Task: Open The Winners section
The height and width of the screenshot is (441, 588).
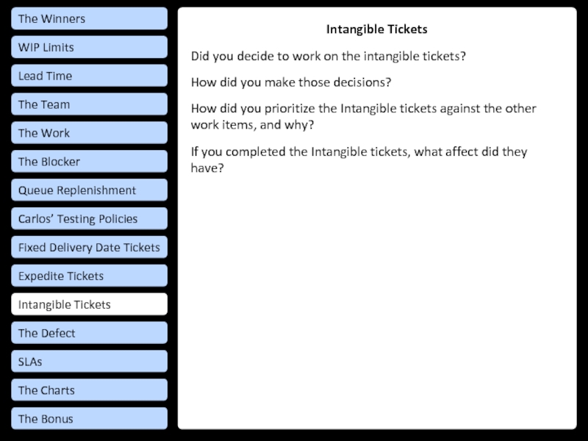Action: point(89,18)
